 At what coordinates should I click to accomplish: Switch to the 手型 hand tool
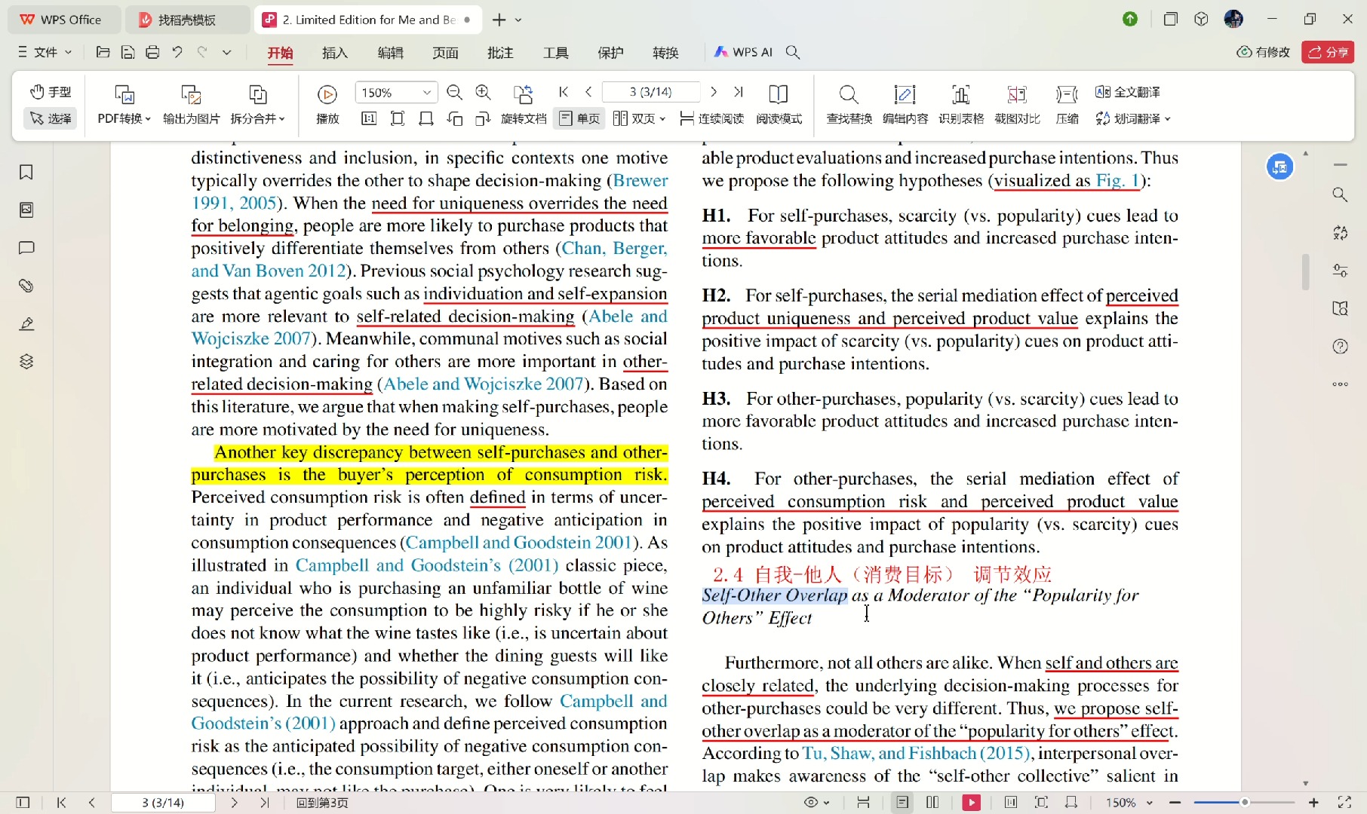[51, 92]
